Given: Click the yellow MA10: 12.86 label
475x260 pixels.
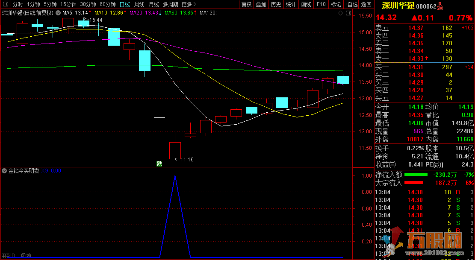Looking at the screenshot, I should click(110, 13).
